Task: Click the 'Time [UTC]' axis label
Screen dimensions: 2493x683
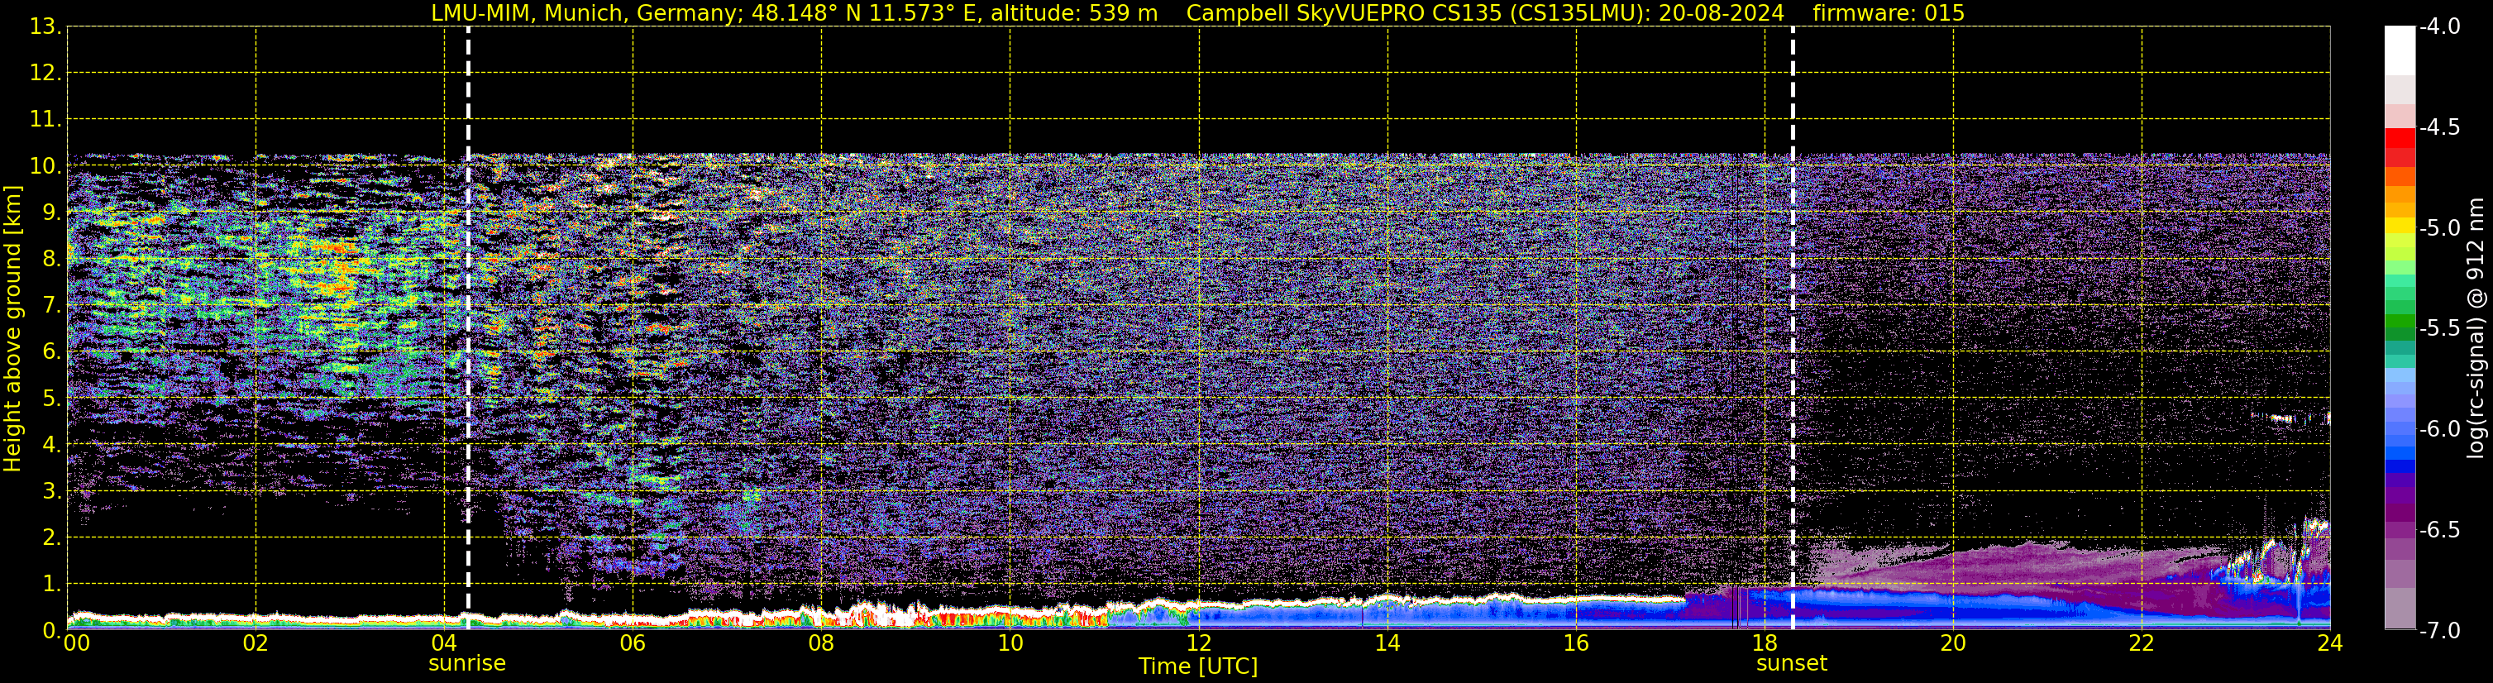Action: [1198, 666]
